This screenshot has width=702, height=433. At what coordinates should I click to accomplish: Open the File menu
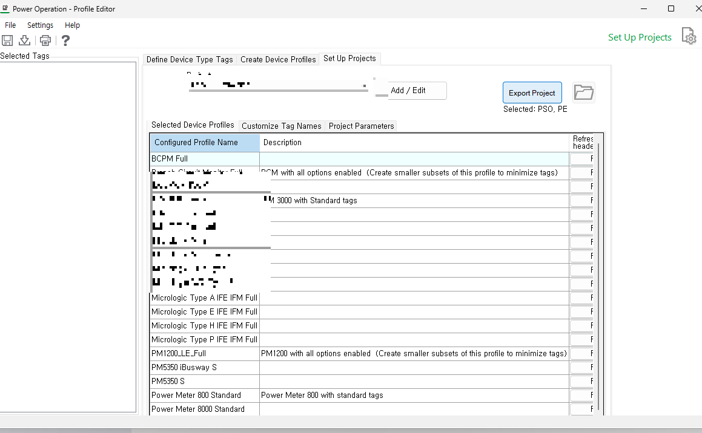click(x=10, y=25)
